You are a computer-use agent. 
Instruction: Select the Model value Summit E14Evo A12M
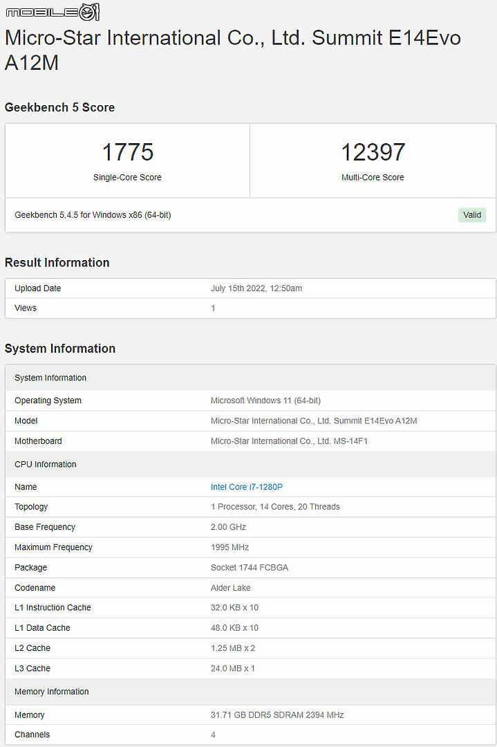(x=314, y=421)
